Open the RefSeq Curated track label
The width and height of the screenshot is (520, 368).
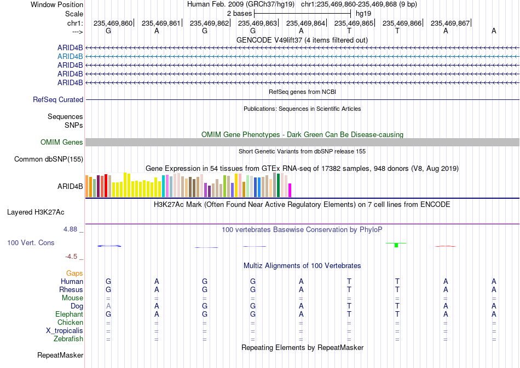click(x=58, y=99)
